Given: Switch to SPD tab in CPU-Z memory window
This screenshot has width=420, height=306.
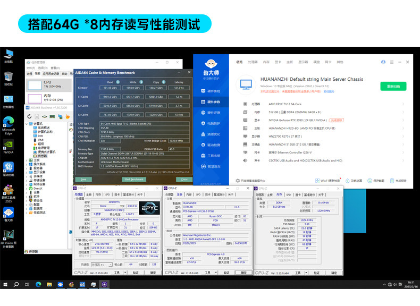Looking at the screenshot, I should [x=289, y=194].
